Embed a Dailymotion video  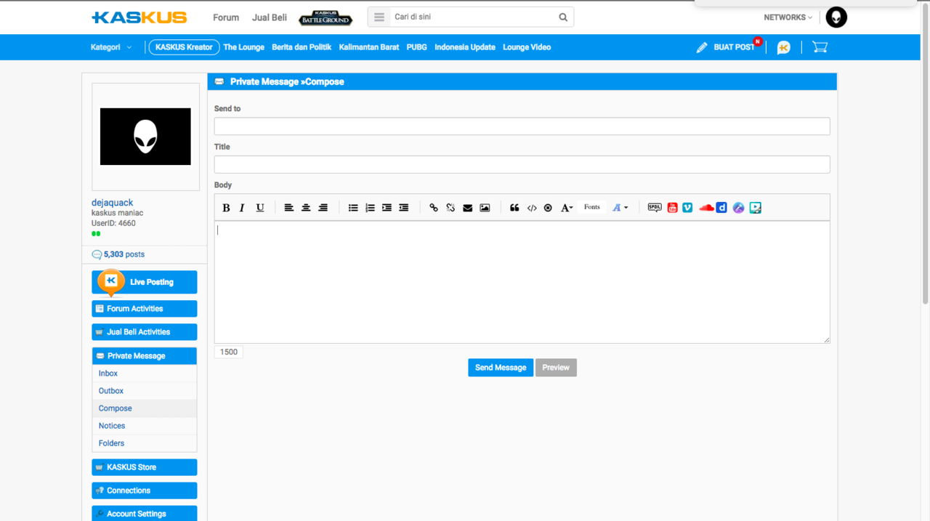pyautogui.click(x=721, y=208)
